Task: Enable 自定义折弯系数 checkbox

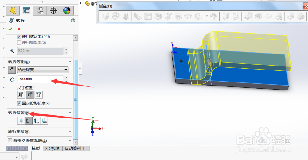Action: pos(10,141)
